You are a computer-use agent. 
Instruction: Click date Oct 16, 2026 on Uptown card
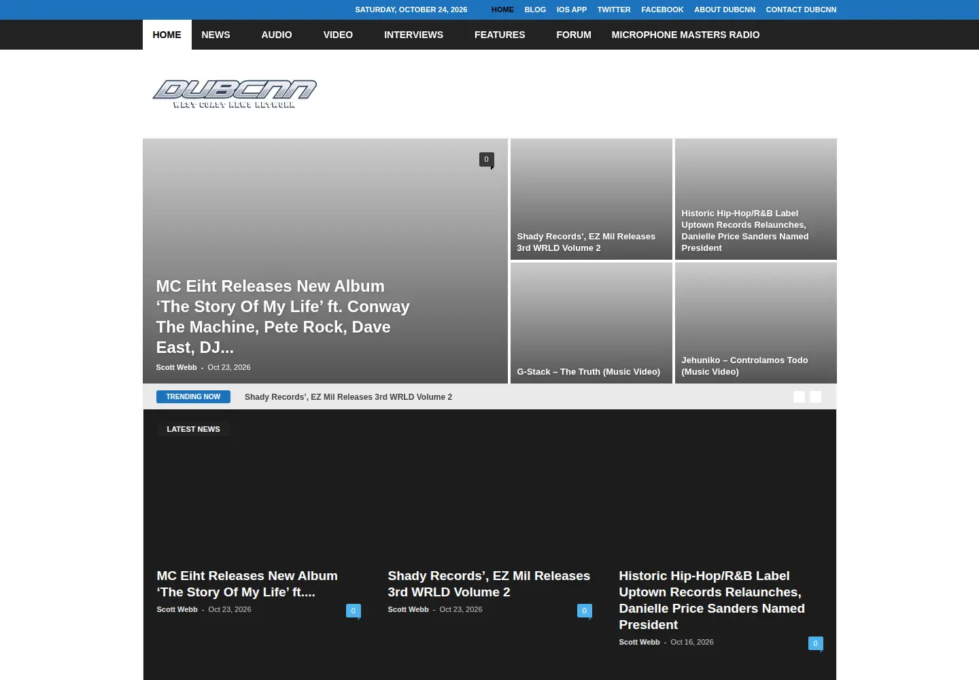point(692,642)
